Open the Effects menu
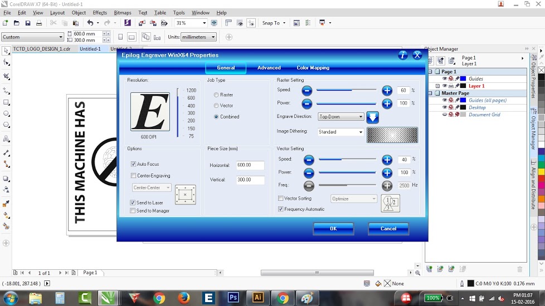The image size is (545, 306). click(100, 12)
